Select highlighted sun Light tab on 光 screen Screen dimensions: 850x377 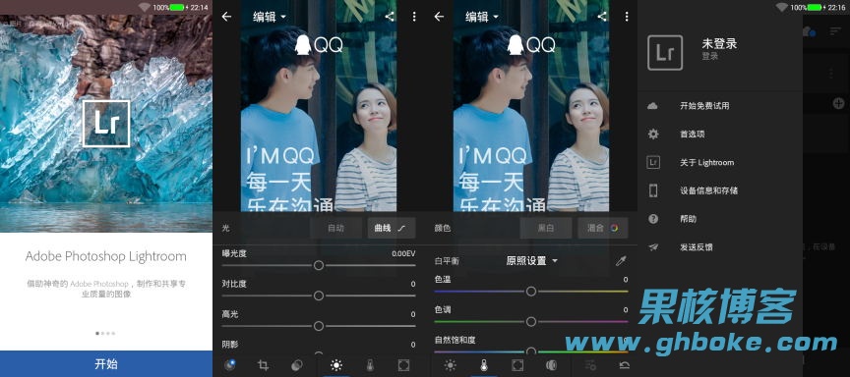336,365
